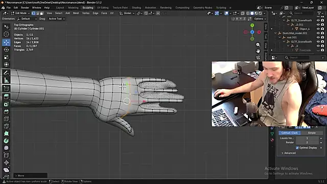Open the Face menu
327x184 pixels.
[104, 13]
